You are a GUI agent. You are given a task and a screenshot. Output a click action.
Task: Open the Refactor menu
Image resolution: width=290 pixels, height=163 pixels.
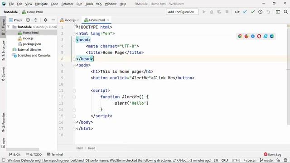tap(67, 4)
